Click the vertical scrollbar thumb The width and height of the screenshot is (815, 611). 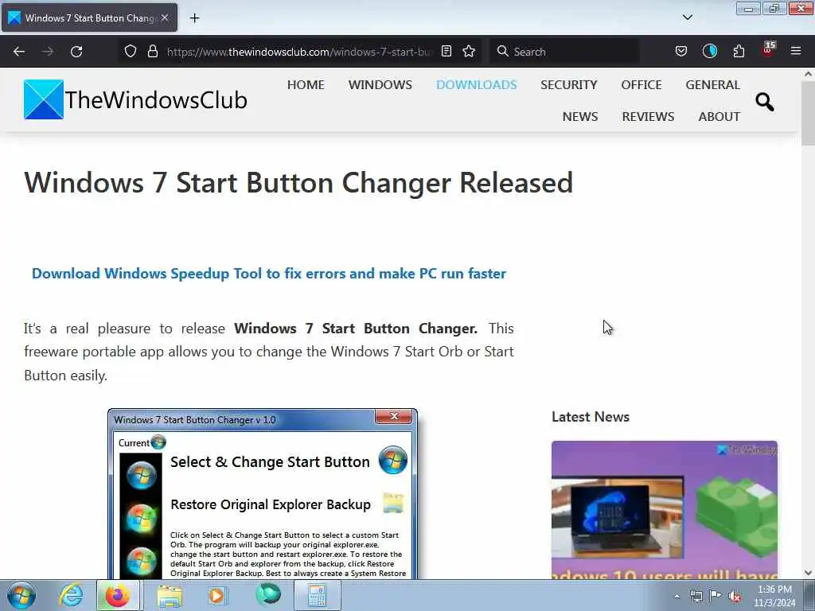(808, 113)
